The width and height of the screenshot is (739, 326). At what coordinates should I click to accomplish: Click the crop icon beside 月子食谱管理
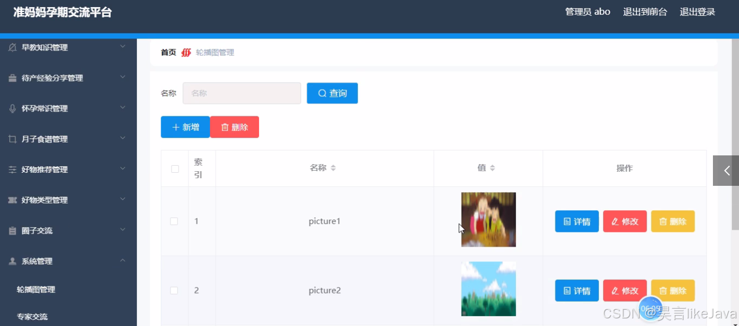[x=12, y=139]
